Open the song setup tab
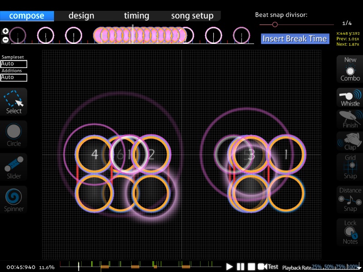363x272 pixels. pyautogui.click(x=192, y=16)
